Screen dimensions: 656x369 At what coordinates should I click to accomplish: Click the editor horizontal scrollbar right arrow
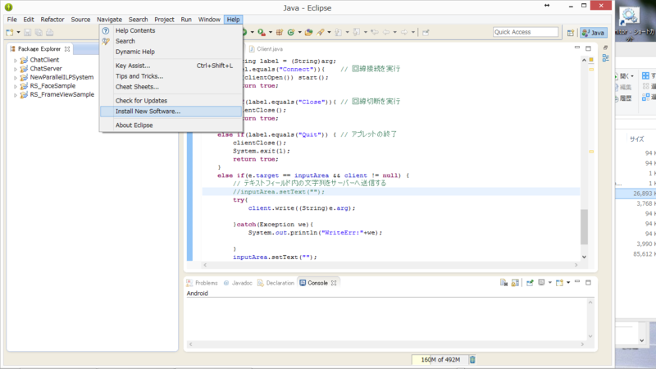click(x=576, y=265)
